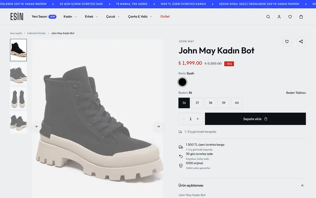Open the user account icon
This screenshot has width=316, height=198.
tap(279, 17)
